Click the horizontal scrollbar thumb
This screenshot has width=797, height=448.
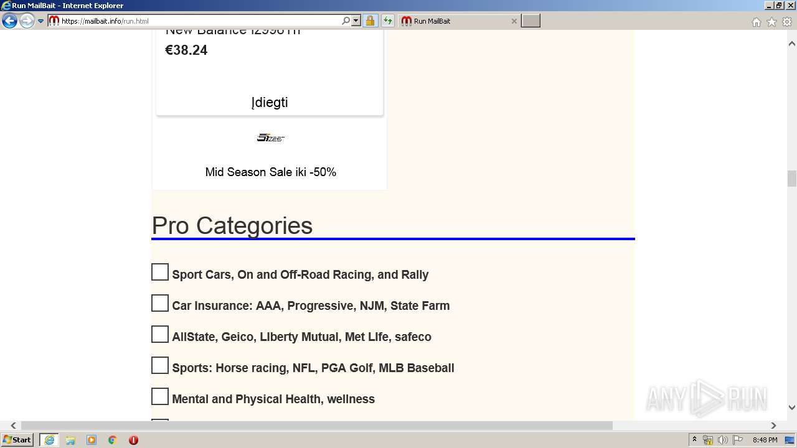[317, 426]
